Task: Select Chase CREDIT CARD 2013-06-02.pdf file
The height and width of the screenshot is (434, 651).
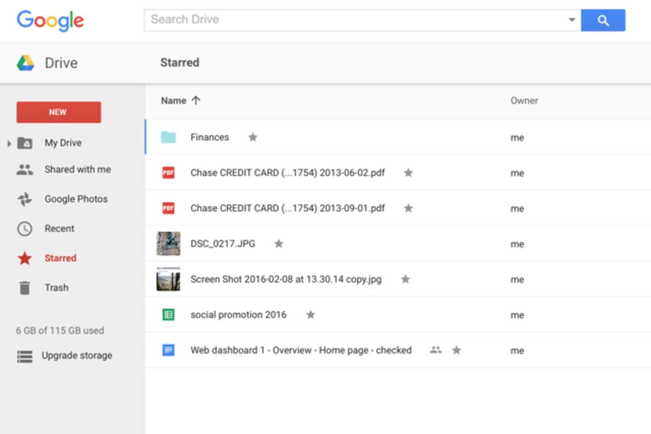Action: pos(288,172)
